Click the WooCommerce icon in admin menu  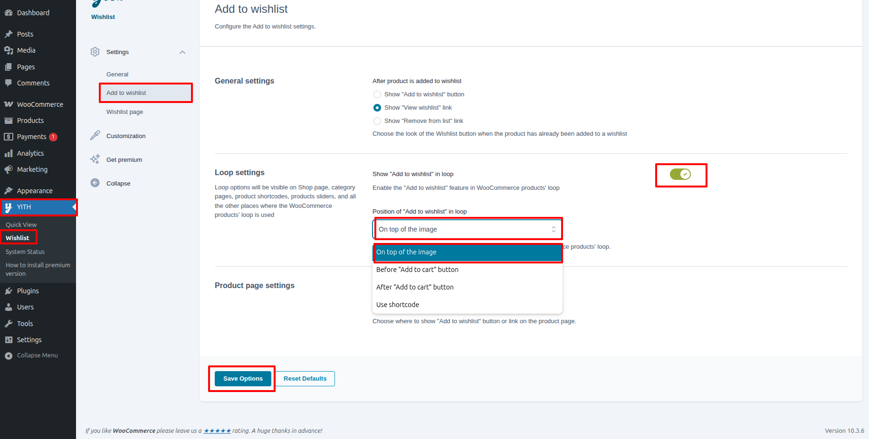click(x=9, y=104)
